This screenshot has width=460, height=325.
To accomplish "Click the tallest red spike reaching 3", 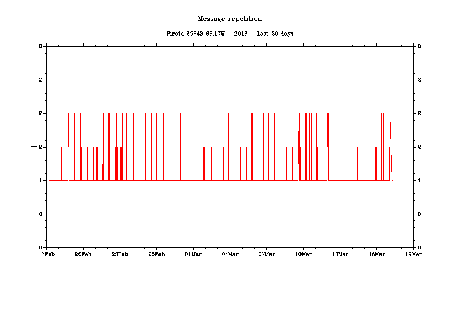I will click(275, 77).
